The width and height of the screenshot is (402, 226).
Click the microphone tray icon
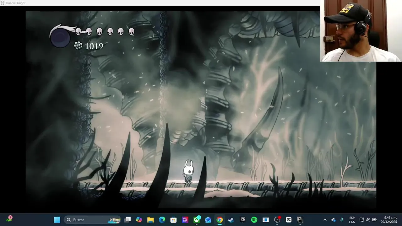(342, 220)
